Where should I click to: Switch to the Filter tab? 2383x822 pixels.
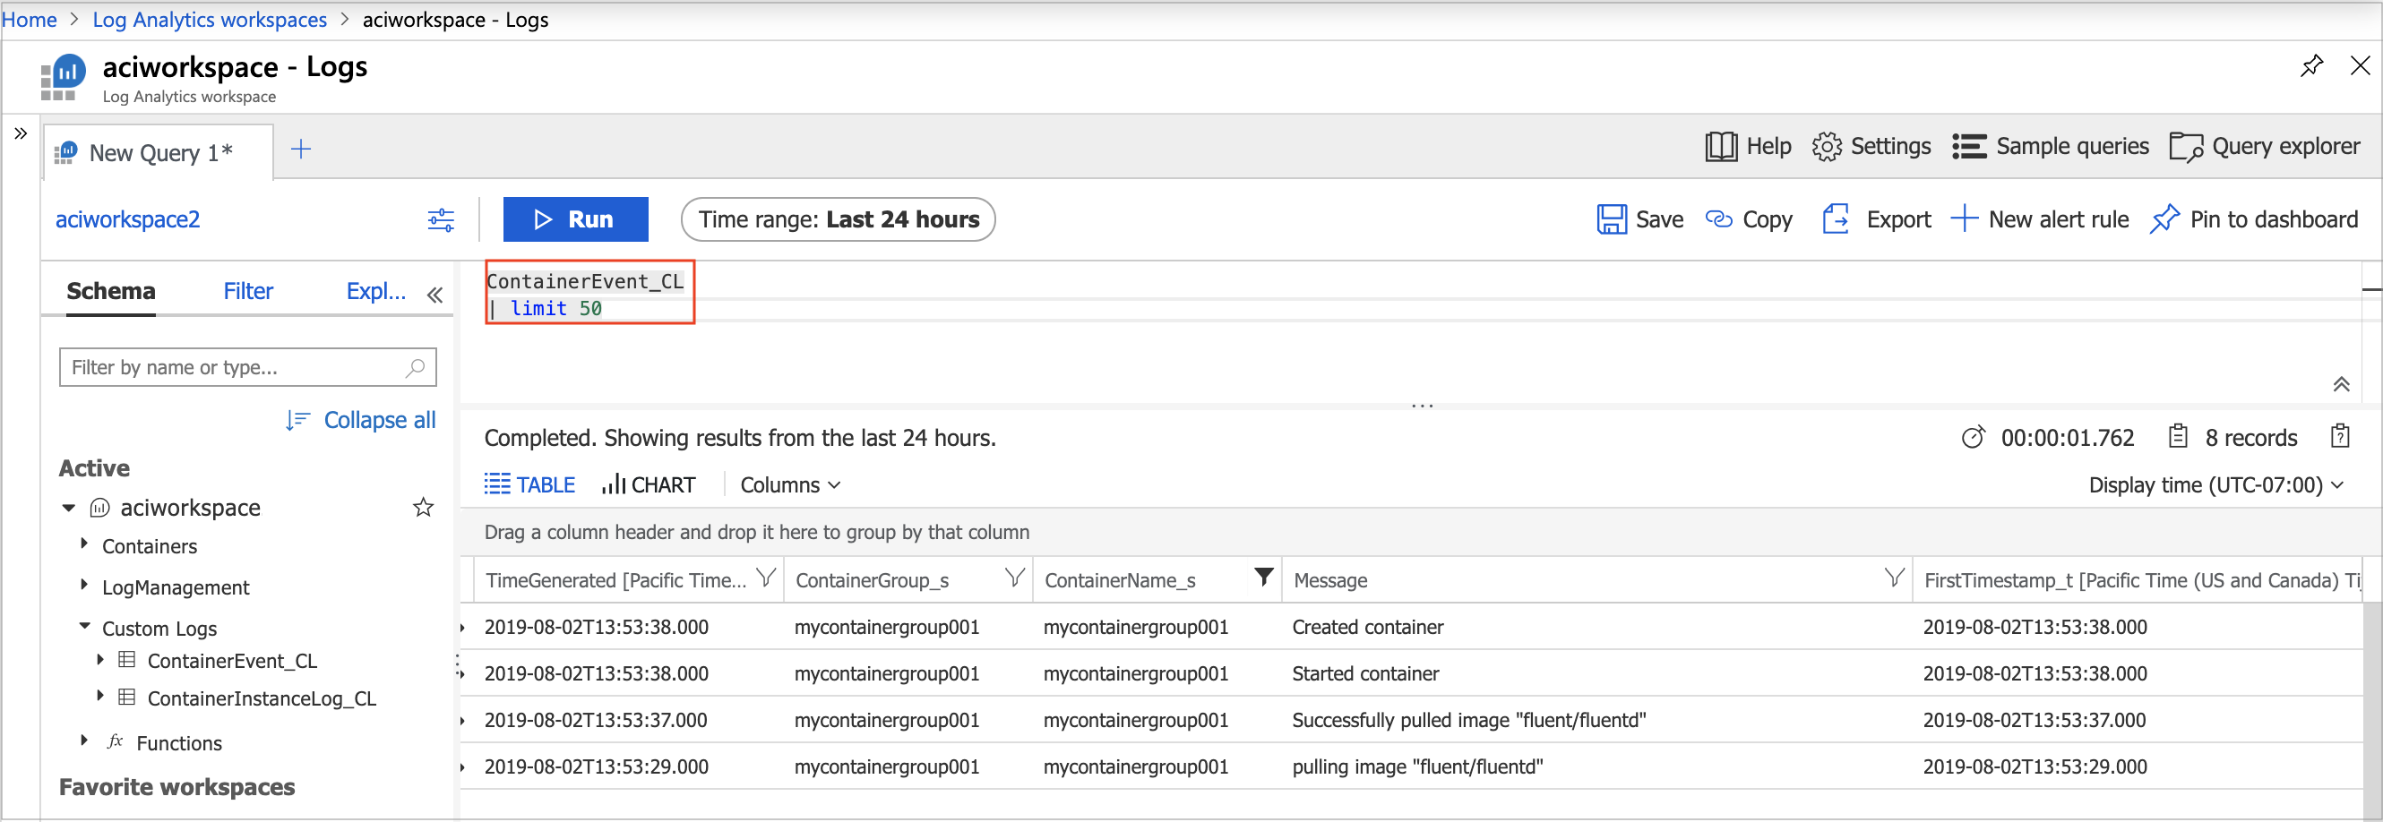coord(248,290)
